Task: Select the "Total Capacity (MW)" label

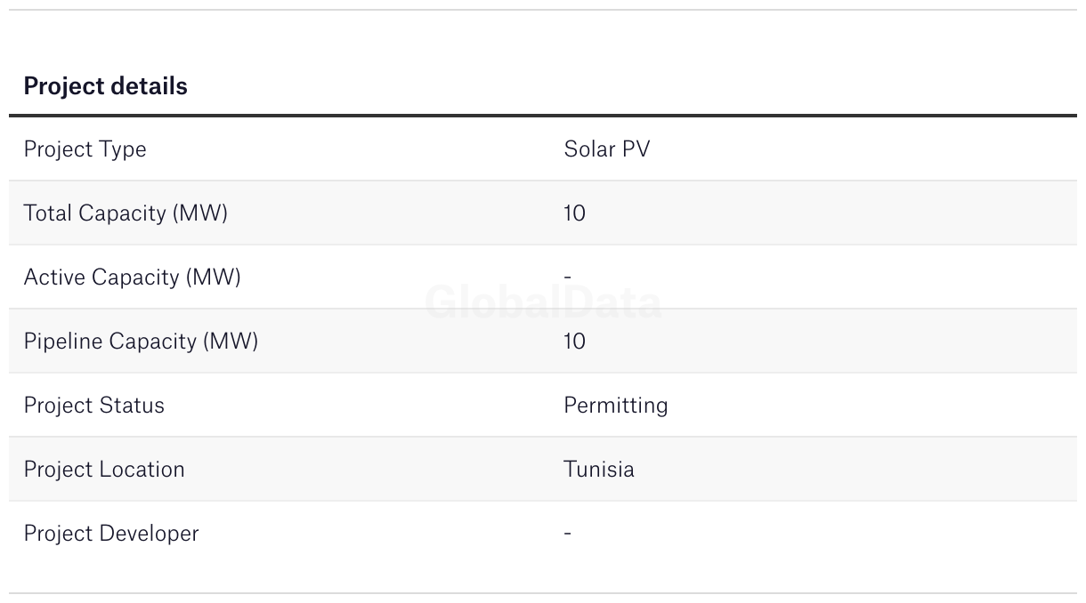Action: pyautogui.click(x=126, y=213)
